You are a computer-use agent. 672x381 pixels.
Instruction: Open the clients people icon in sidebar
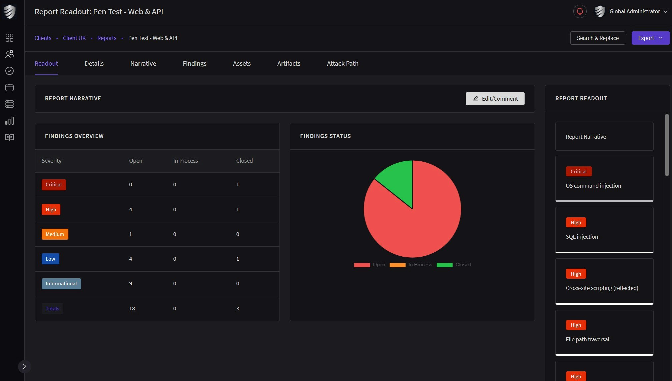click(10, 54)
